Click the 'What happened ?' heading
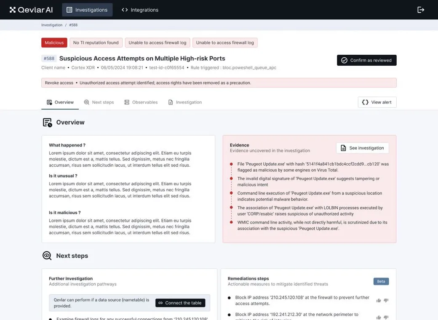Viewport: 438px width, 320px height. point(67,145)
